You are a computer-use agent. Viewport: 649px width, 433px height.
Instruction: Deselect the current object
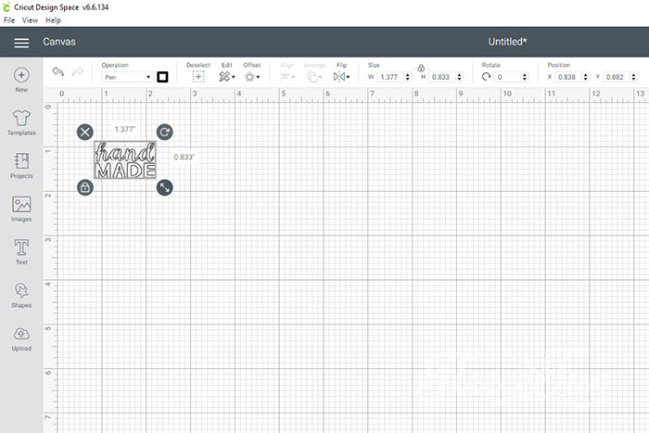[198, 72]
